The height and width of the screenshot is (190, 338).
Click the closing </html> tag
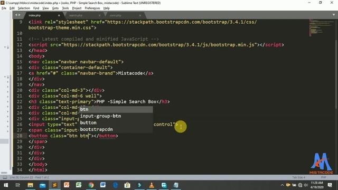[37, 170]
